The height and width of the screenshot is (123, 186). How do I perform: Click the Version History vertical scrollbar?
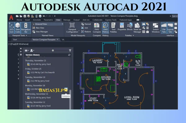(x=70, y=99)
